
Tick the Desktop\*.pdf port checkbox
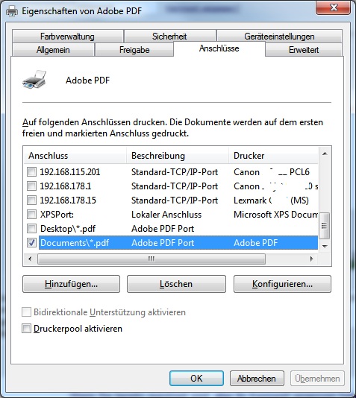31,229
